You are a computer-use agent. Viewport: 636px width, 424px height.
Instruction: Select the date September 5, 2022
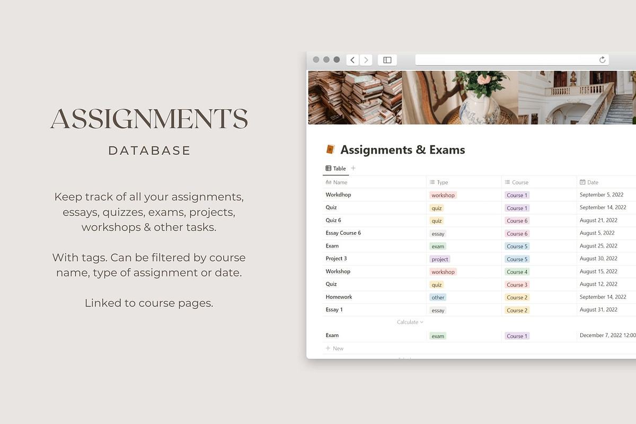pos(602,195)
